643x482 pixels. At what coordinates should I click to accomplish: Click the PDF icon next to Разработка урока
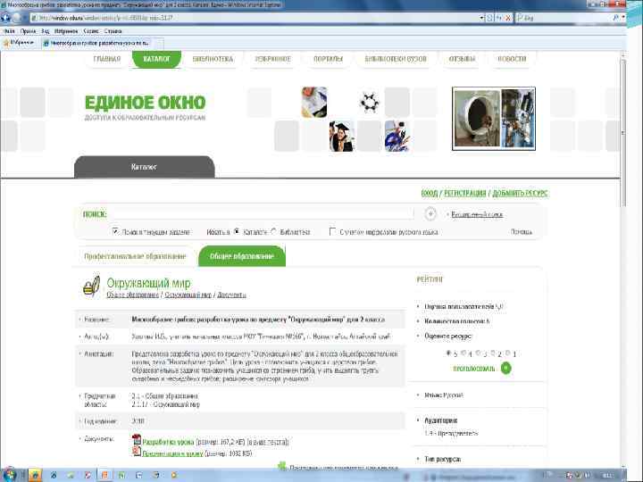(137, 440)
